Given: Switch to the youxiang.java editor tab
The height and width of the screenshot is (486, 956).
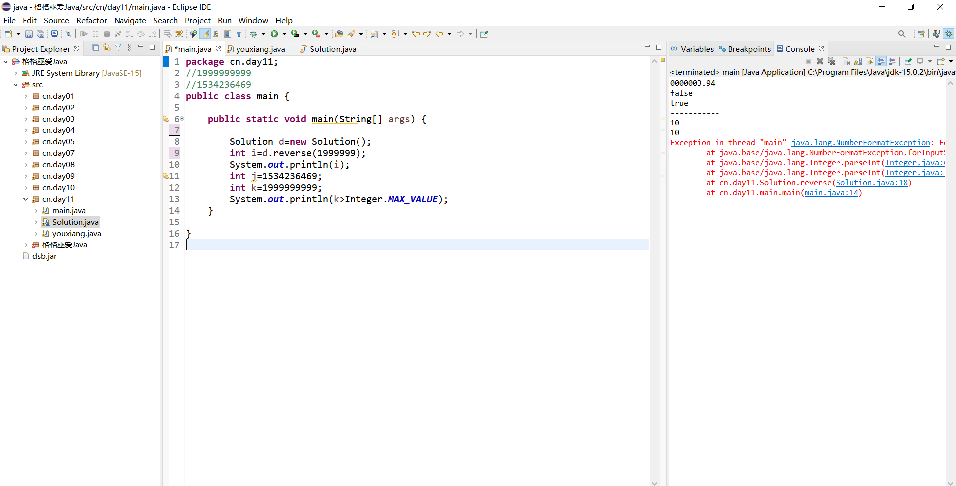Looking at the screenshot, I should click(x=257, y=49).
